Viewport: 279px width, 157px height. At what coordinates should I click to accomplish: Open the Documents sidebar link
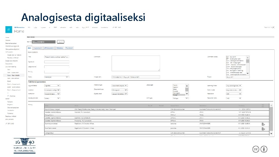click(x=9, y=64)
